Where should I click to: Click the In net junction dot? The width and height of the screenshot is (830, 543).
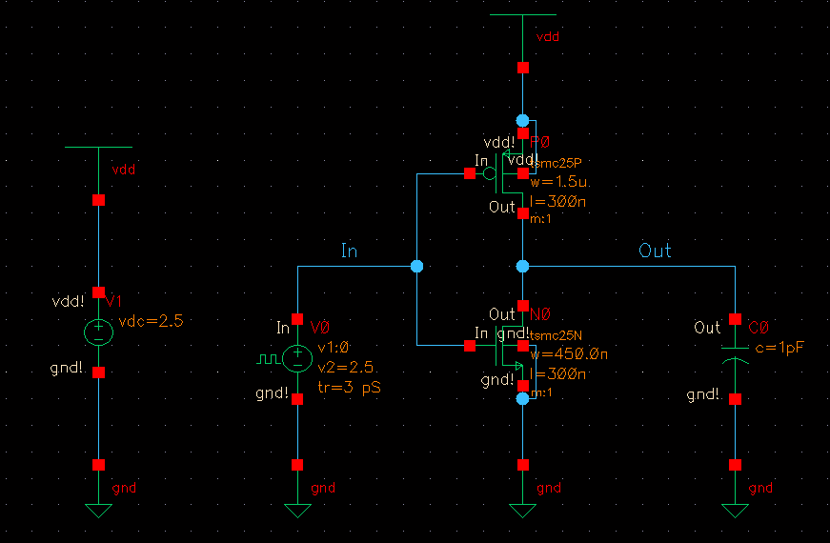416,267
